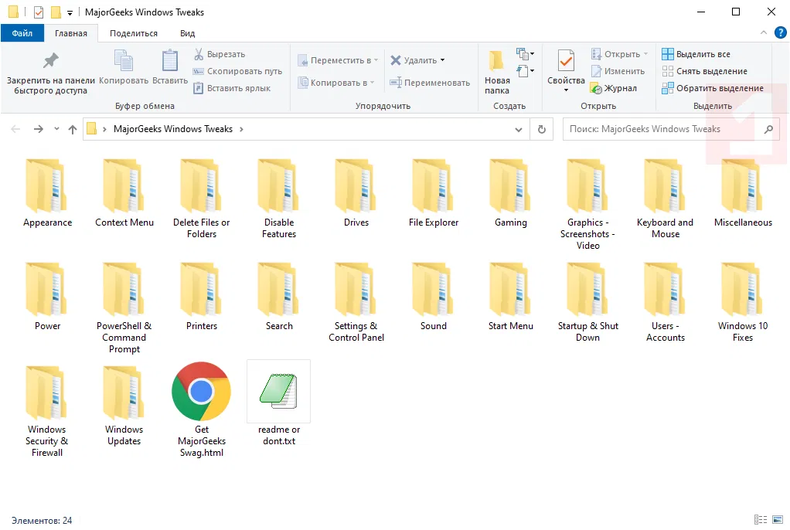Open Get MajorGeeks Swag.html Chrome file

click(x=202, y=409)
